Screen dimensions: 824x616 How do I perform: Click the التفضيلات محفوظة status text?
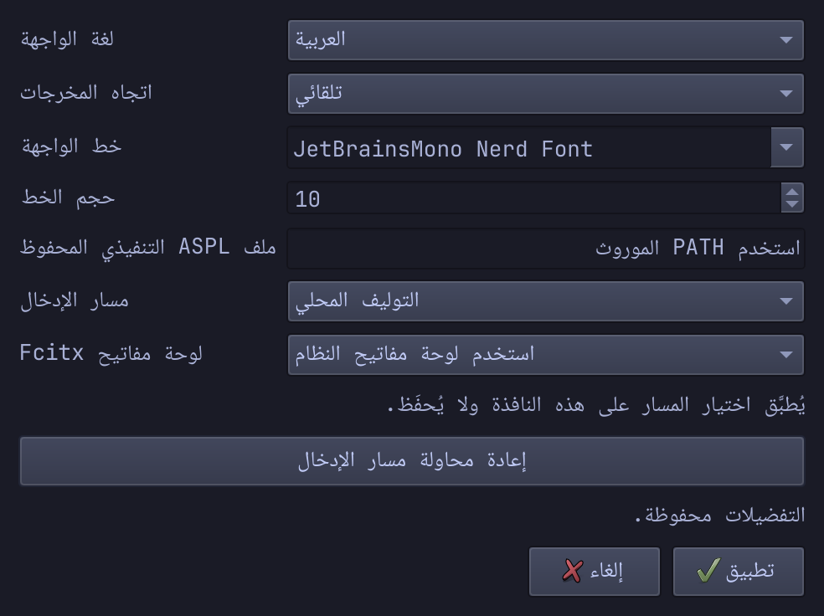click(720, 516)
